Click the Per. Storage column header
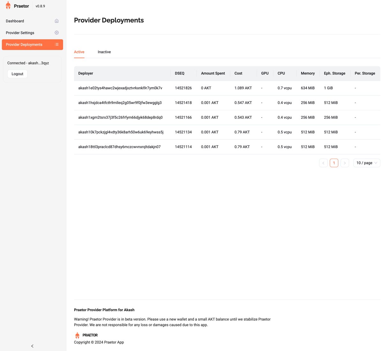Viewport: 383px width, 351px height. pyautogui.click(x=365, y=73)
